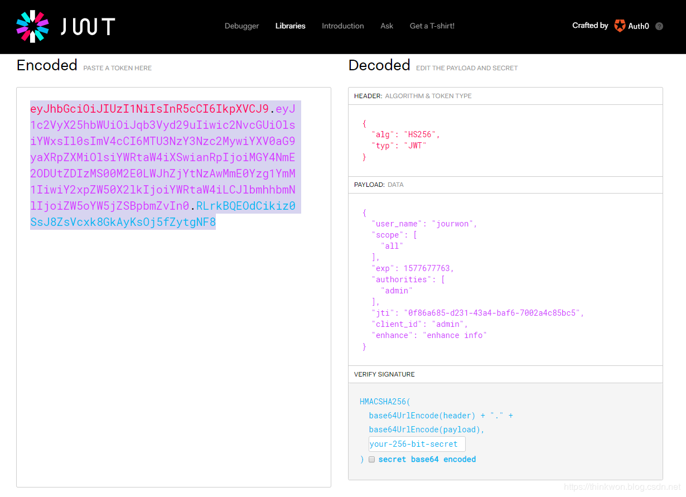686x497 pixels.
Task: Click inside the your-256-bit-secret input field
Action: tap(416, 443)
